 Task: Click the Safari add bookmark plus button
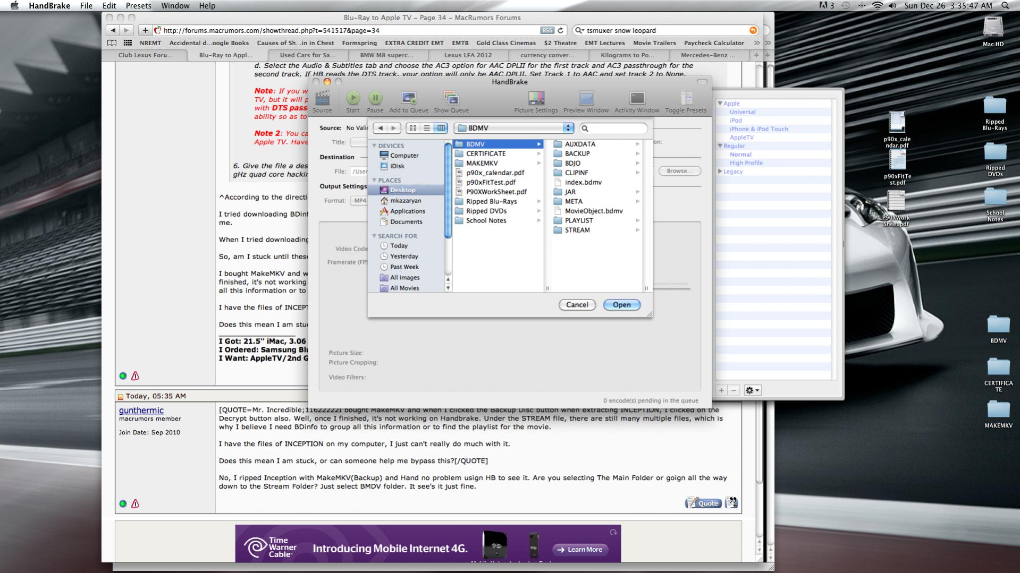coord(145,30)
